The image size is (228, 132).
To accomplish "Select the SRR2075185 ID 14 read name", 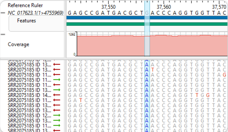I will click(x=30, y=95).
